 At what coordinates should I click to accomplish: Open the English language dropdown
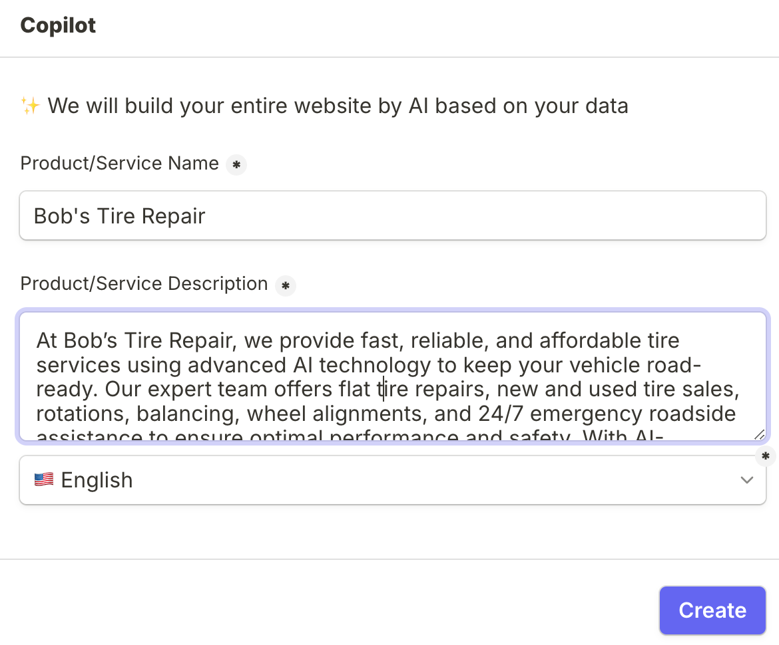click(x=392, y=480)
